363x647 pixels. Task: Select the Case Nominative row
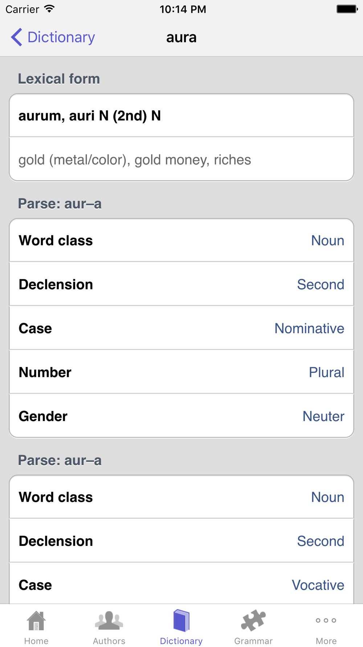181,328
